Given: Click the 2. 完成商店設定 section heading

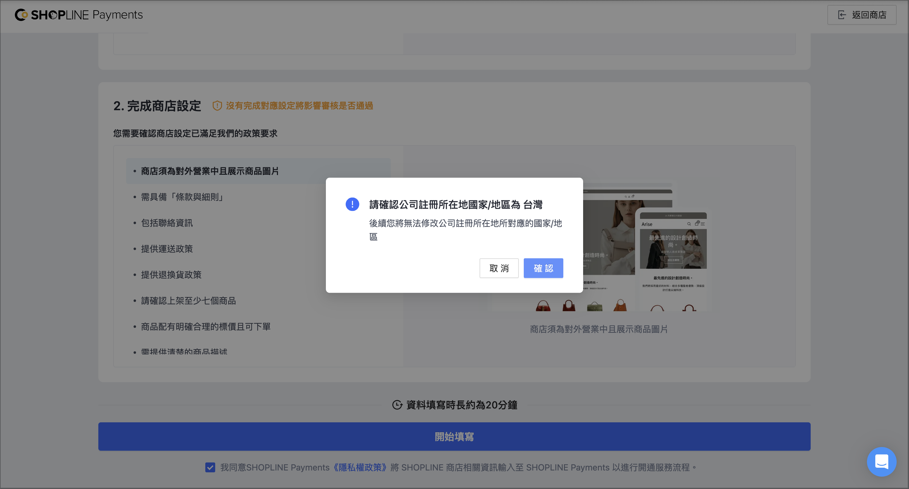Looking at the screenshot, I should (157, 106).
